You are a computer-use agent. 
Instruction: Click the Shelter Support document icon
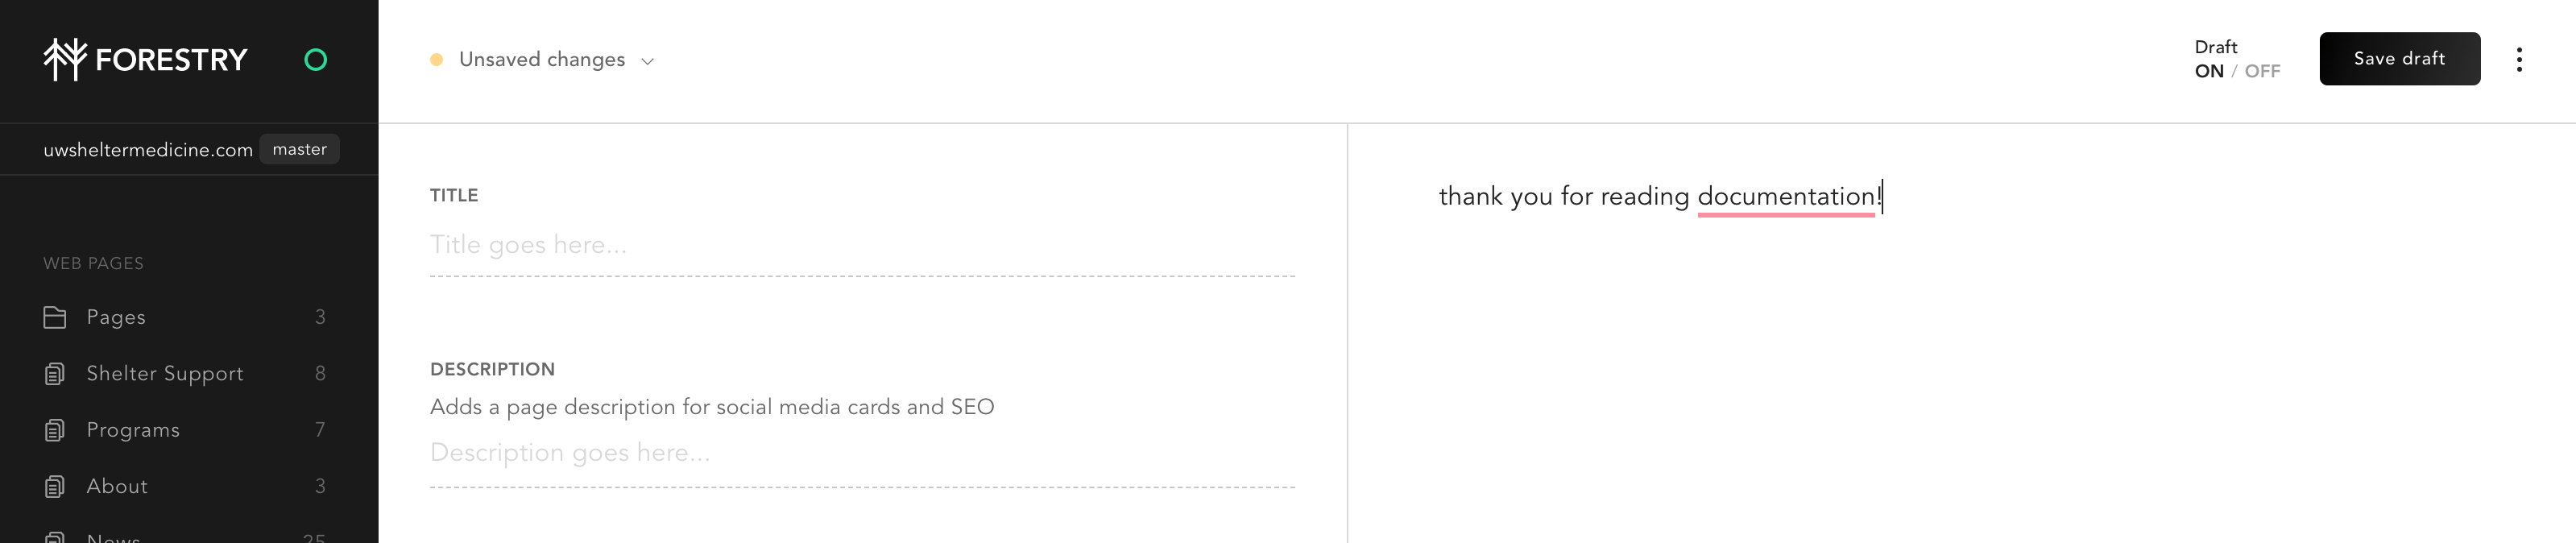[x=55, y=374]
